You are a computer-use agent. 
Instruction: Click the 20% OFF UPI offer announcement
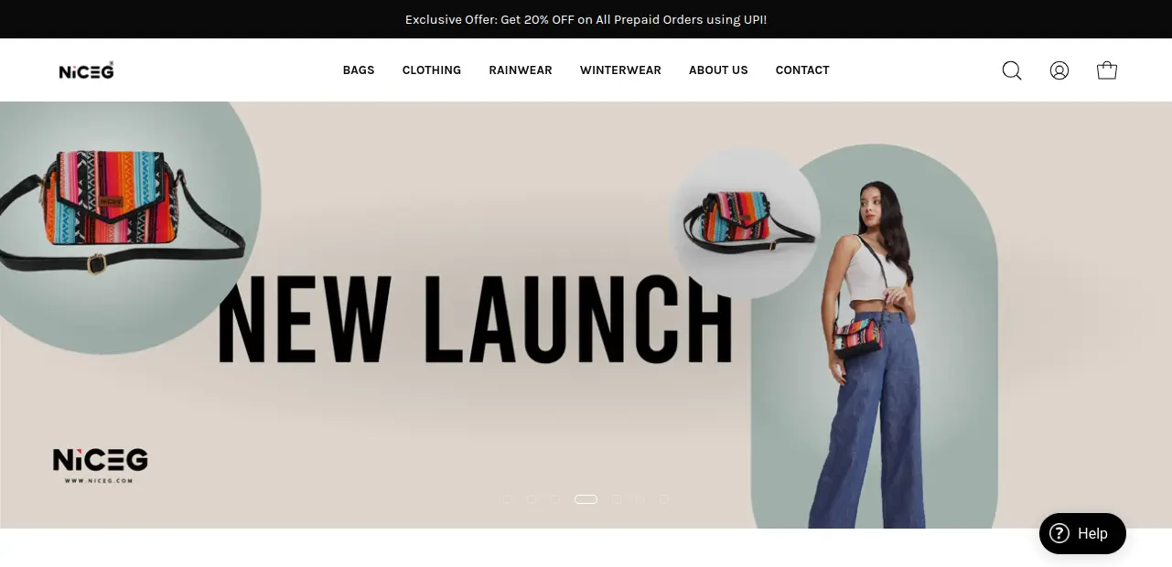pyautogui.click(x=586, y=19)
